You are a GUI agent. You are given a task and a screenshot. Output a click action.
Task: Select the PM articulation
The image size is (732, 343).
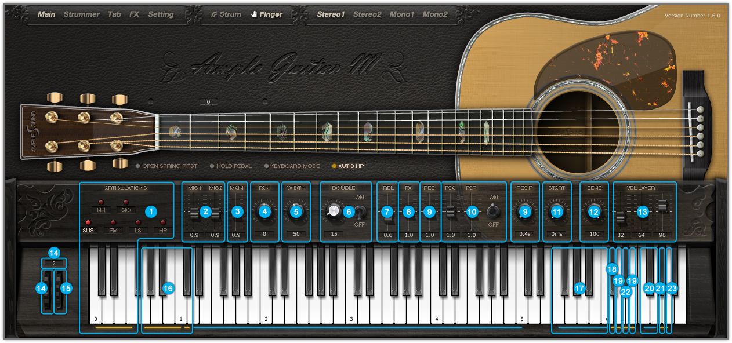113,227
